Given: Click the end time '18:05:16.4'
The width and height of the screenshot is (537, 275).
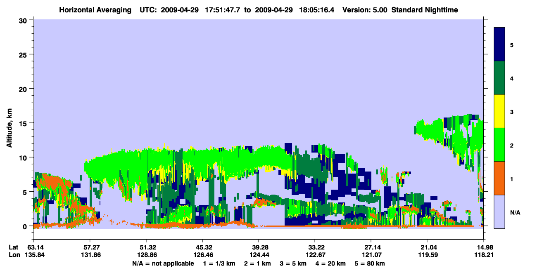Looking at the screenshot, I should click(x=316, y=9).
